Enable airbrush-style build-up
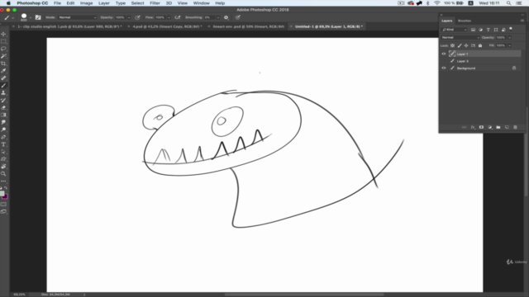 [178, 17]
